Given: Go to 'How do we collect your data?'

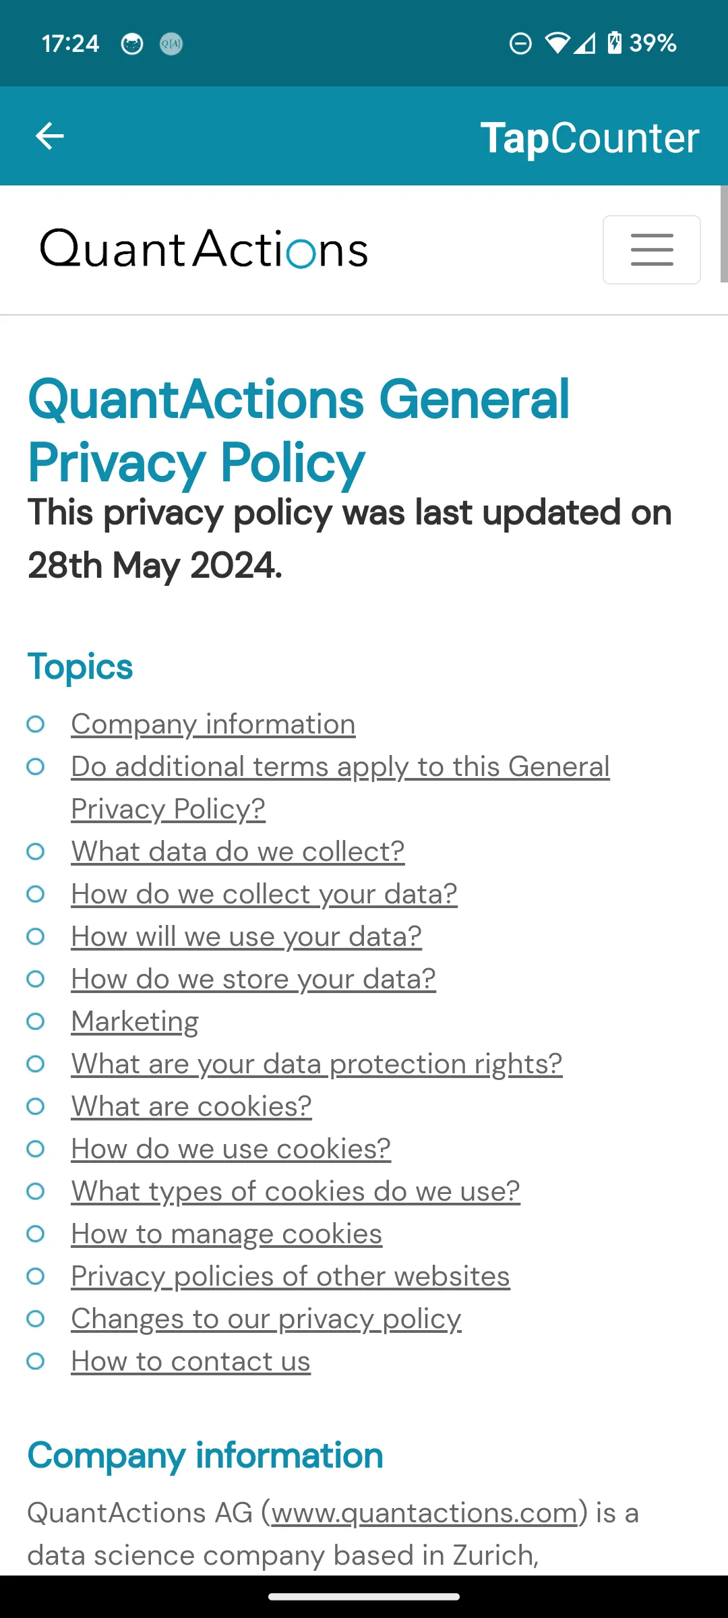Looking at the screenshot, I should [264, 894].
